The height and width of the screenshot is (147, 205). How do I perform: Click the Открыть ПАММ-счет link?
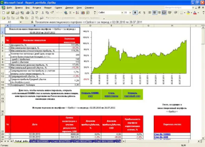[x=90, y=95]
